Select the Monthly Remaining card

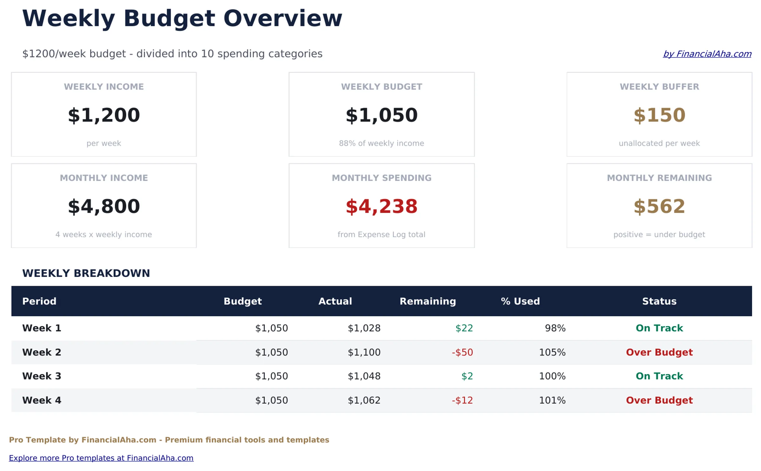click(x=659, y=206)
